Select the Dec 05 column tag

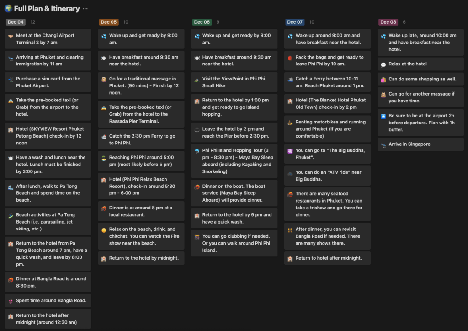point(109,22)
